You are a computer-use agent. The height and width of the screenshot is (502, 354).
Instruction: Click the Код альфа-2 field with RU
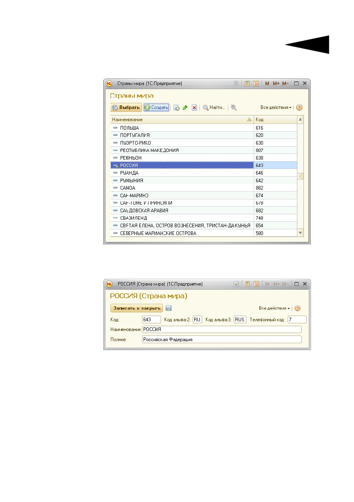197,320
